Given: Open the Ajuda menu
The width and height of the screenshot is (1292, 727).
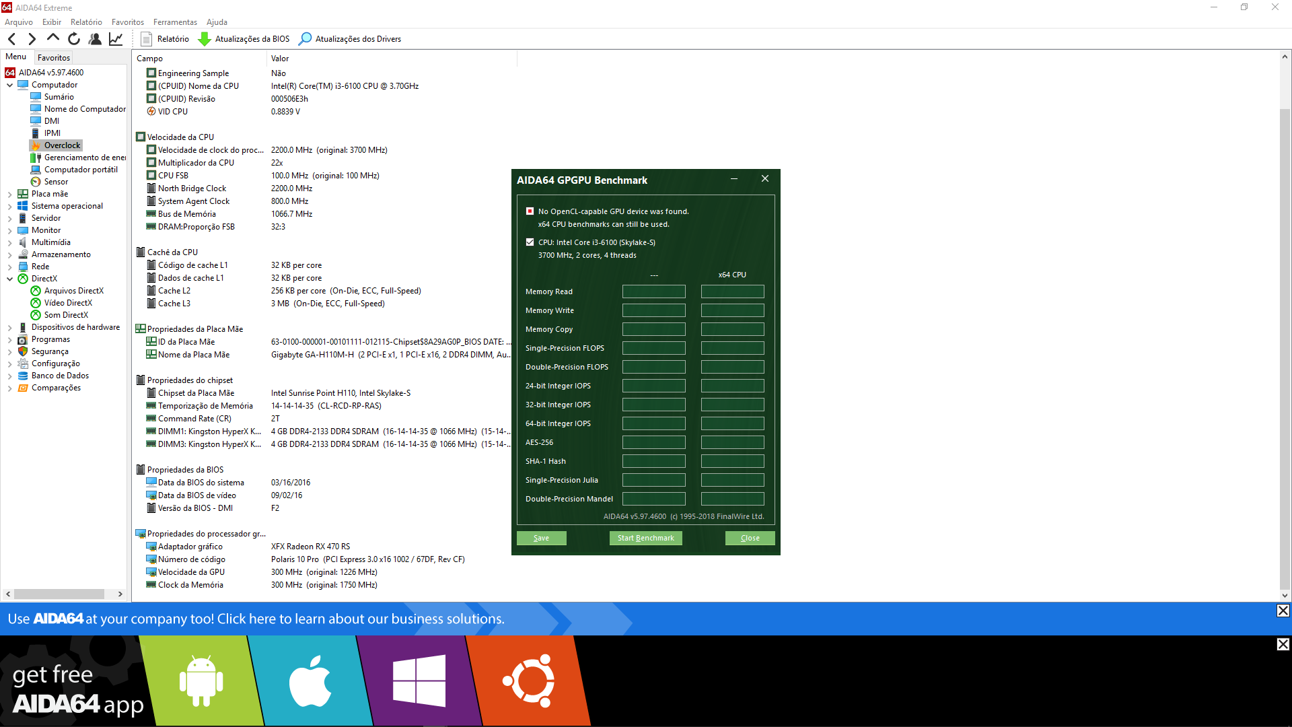Looking at the screenshot, I should pos(217,22).
